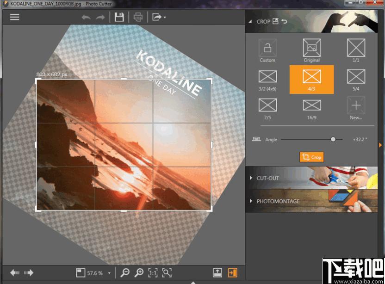The image size is (385, 284).
Task: Click the zoom view thumbnail icon
Action: [81, 273]
